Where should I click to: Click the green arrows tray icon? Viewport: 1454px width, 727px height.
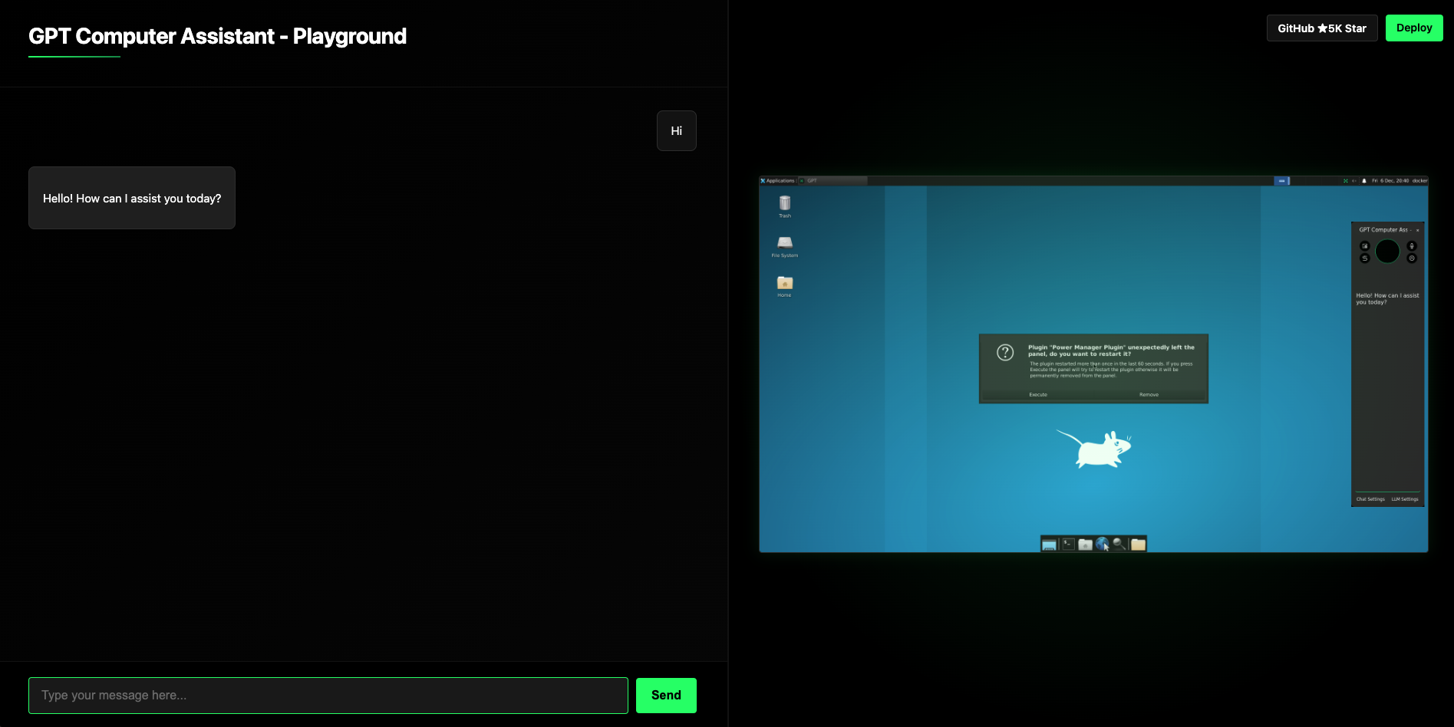(x=1345, y=181)
